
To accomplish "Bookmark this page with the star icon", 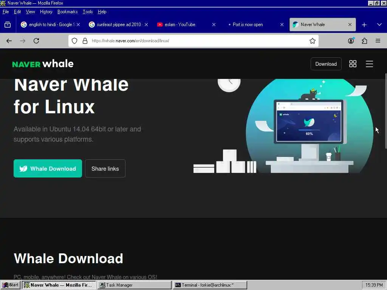I will [313, 41].
